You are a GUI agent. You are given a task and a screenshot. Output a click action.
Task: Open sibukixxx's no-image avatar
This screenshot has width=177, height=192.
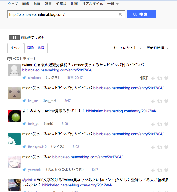tap(14, 70)
